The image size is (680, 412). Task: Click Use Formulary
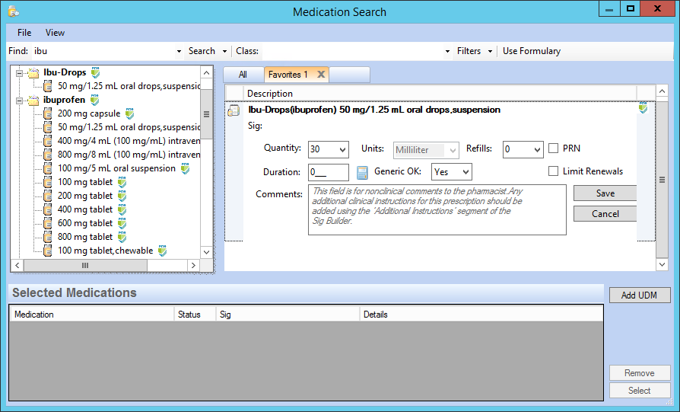532,51
